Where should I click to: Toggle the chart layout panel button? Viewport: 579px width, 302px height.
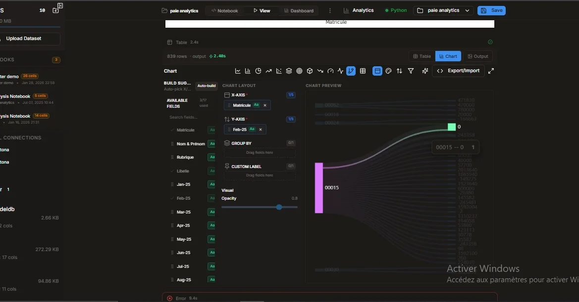click(377, 71)
